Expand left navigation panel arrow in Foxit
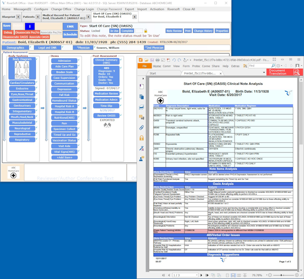 point(143,78)
